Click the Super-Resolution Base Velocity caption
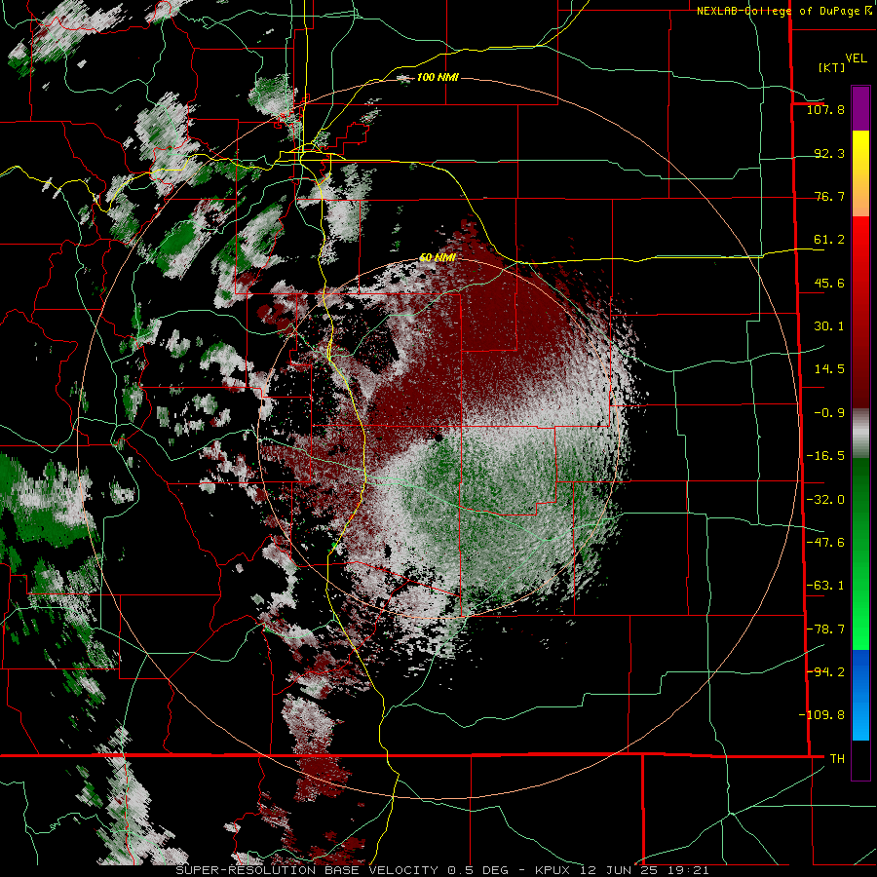 click(x=442, y=870)
